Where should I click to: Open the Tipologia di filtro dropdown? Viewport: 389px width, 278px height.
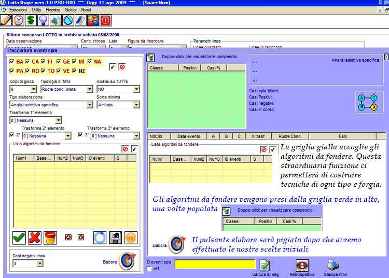(x=90, y=89)
